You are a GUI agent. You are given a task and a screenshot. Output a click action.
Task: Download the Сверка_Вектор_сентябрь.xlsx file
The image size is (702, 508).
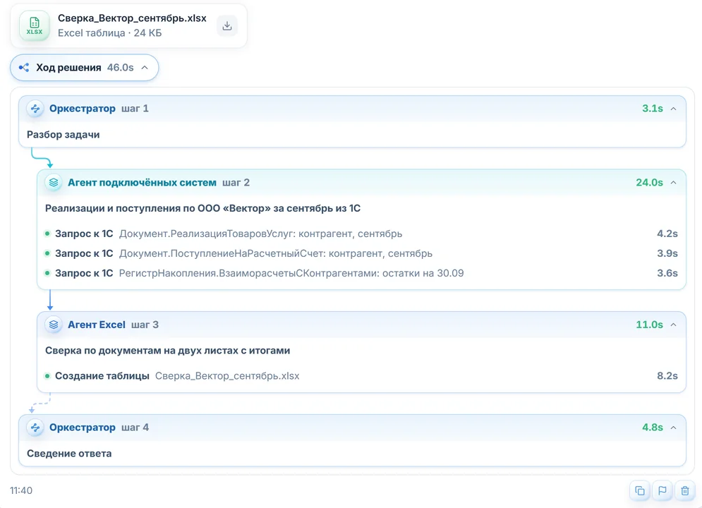tap(227, 25)
